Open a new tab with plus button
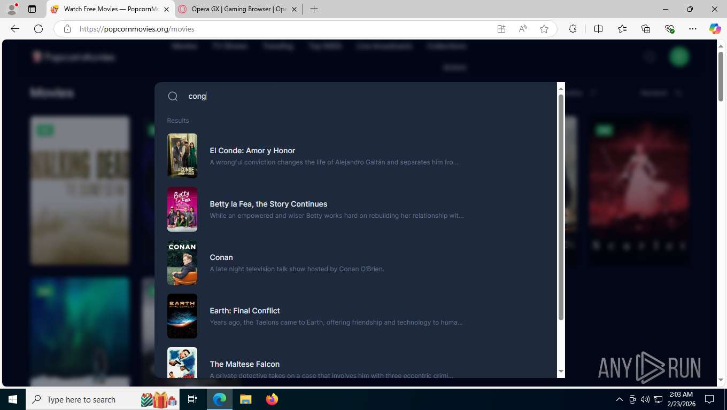The image size is (727, 410). 314,9
